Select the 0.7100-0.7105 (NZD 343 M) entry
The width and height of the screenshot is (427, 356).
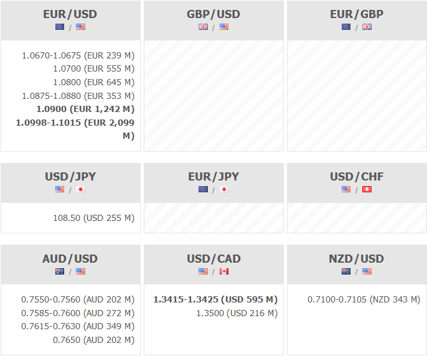(x=364, y=299)
